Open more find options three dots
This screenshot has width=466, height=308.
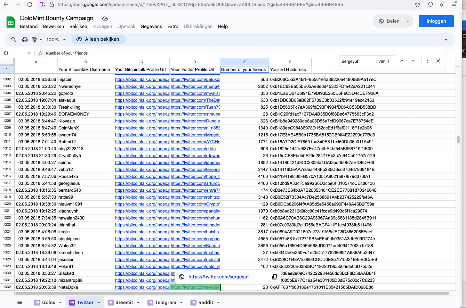pos(428,61)
